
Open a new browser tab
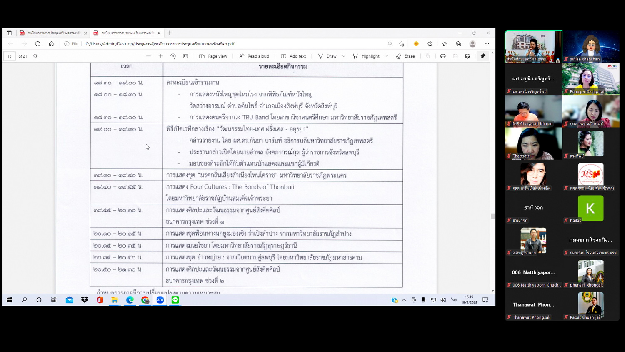(170, 33)
